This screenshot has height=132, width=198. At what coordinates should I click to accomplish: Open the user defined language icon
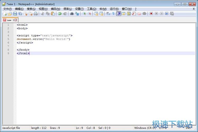[124, 14]
